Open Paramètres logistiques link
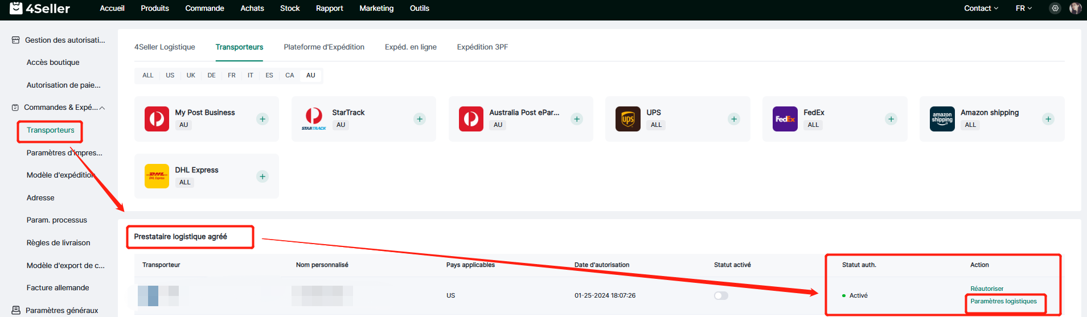1087x317 pixels. tap(1003, 301)
